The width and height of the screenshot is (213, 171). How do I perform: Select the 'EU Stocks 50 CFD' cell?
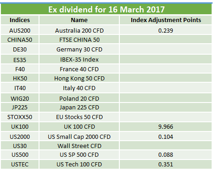tap(79, 117)
